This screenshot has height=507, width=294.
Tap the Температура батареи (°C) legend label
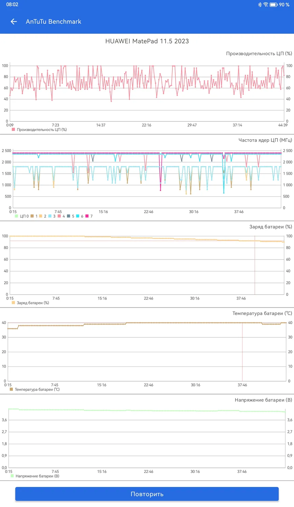[x=37, y=389]
